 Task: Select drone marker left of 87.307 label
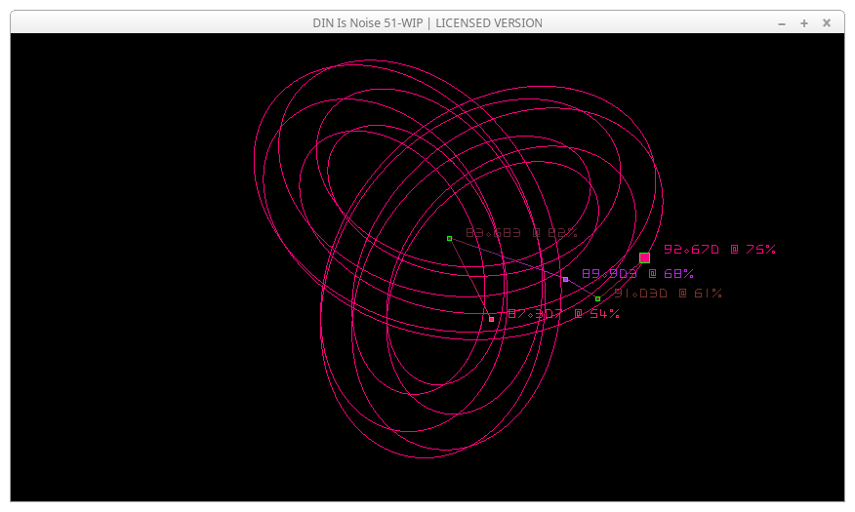click(491, 319)
